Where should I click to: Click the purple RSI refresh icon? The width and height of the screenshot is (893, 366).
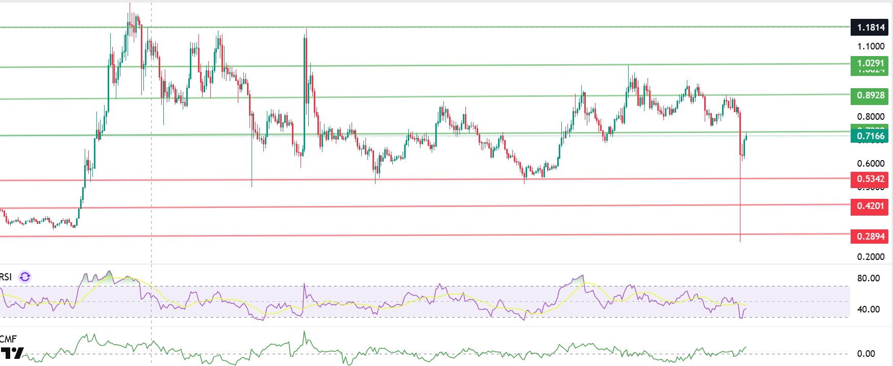[24, 277]
